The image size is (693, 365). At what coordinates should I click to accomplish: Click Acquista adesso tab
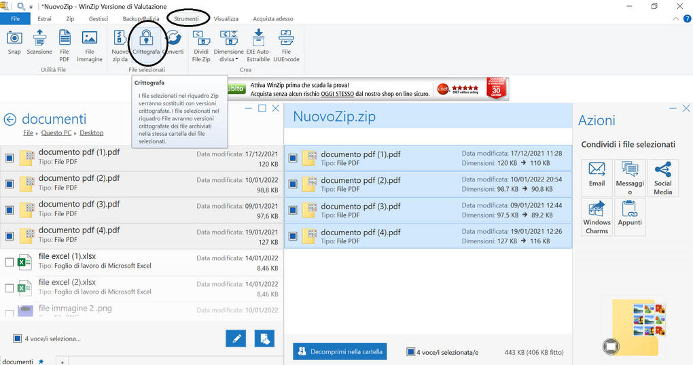273,18
